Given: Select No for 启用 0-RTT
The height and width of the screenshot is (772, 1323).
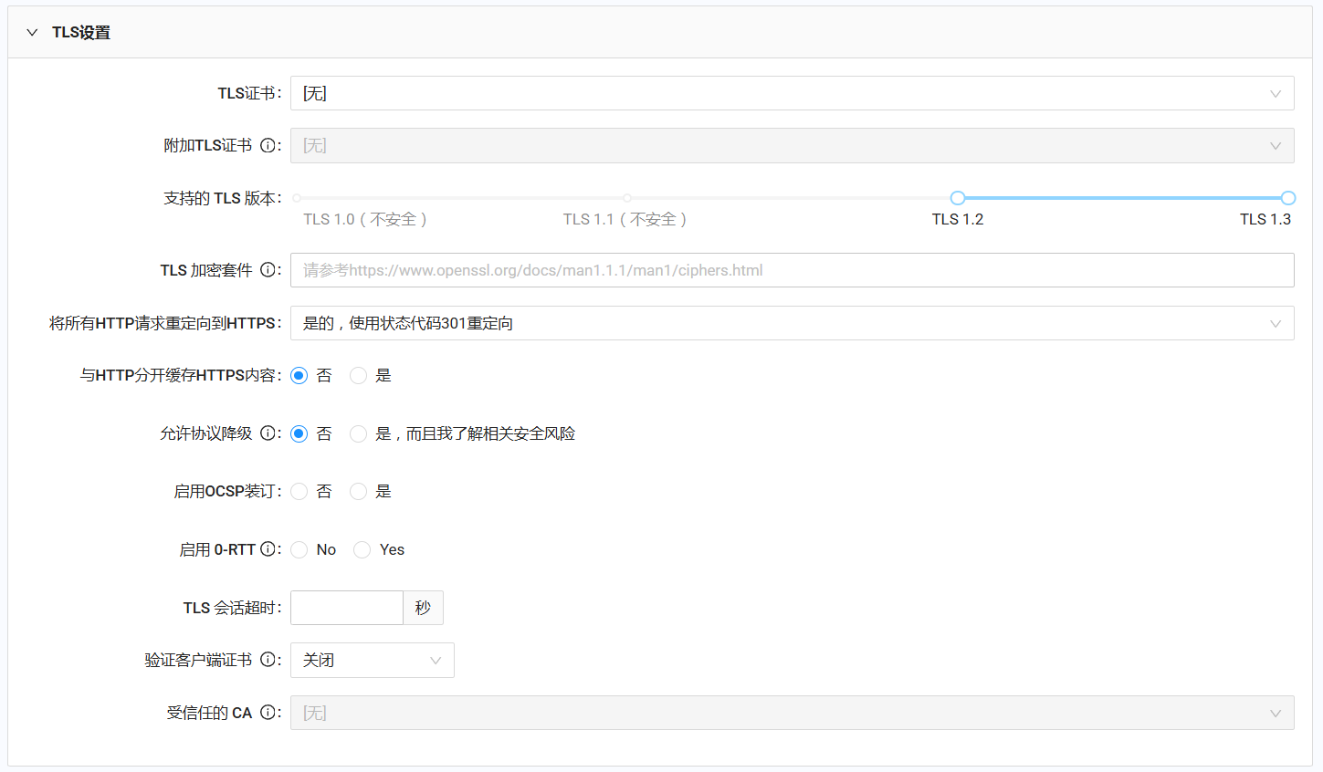Looking at the screenshot, I should click(299, 548).
